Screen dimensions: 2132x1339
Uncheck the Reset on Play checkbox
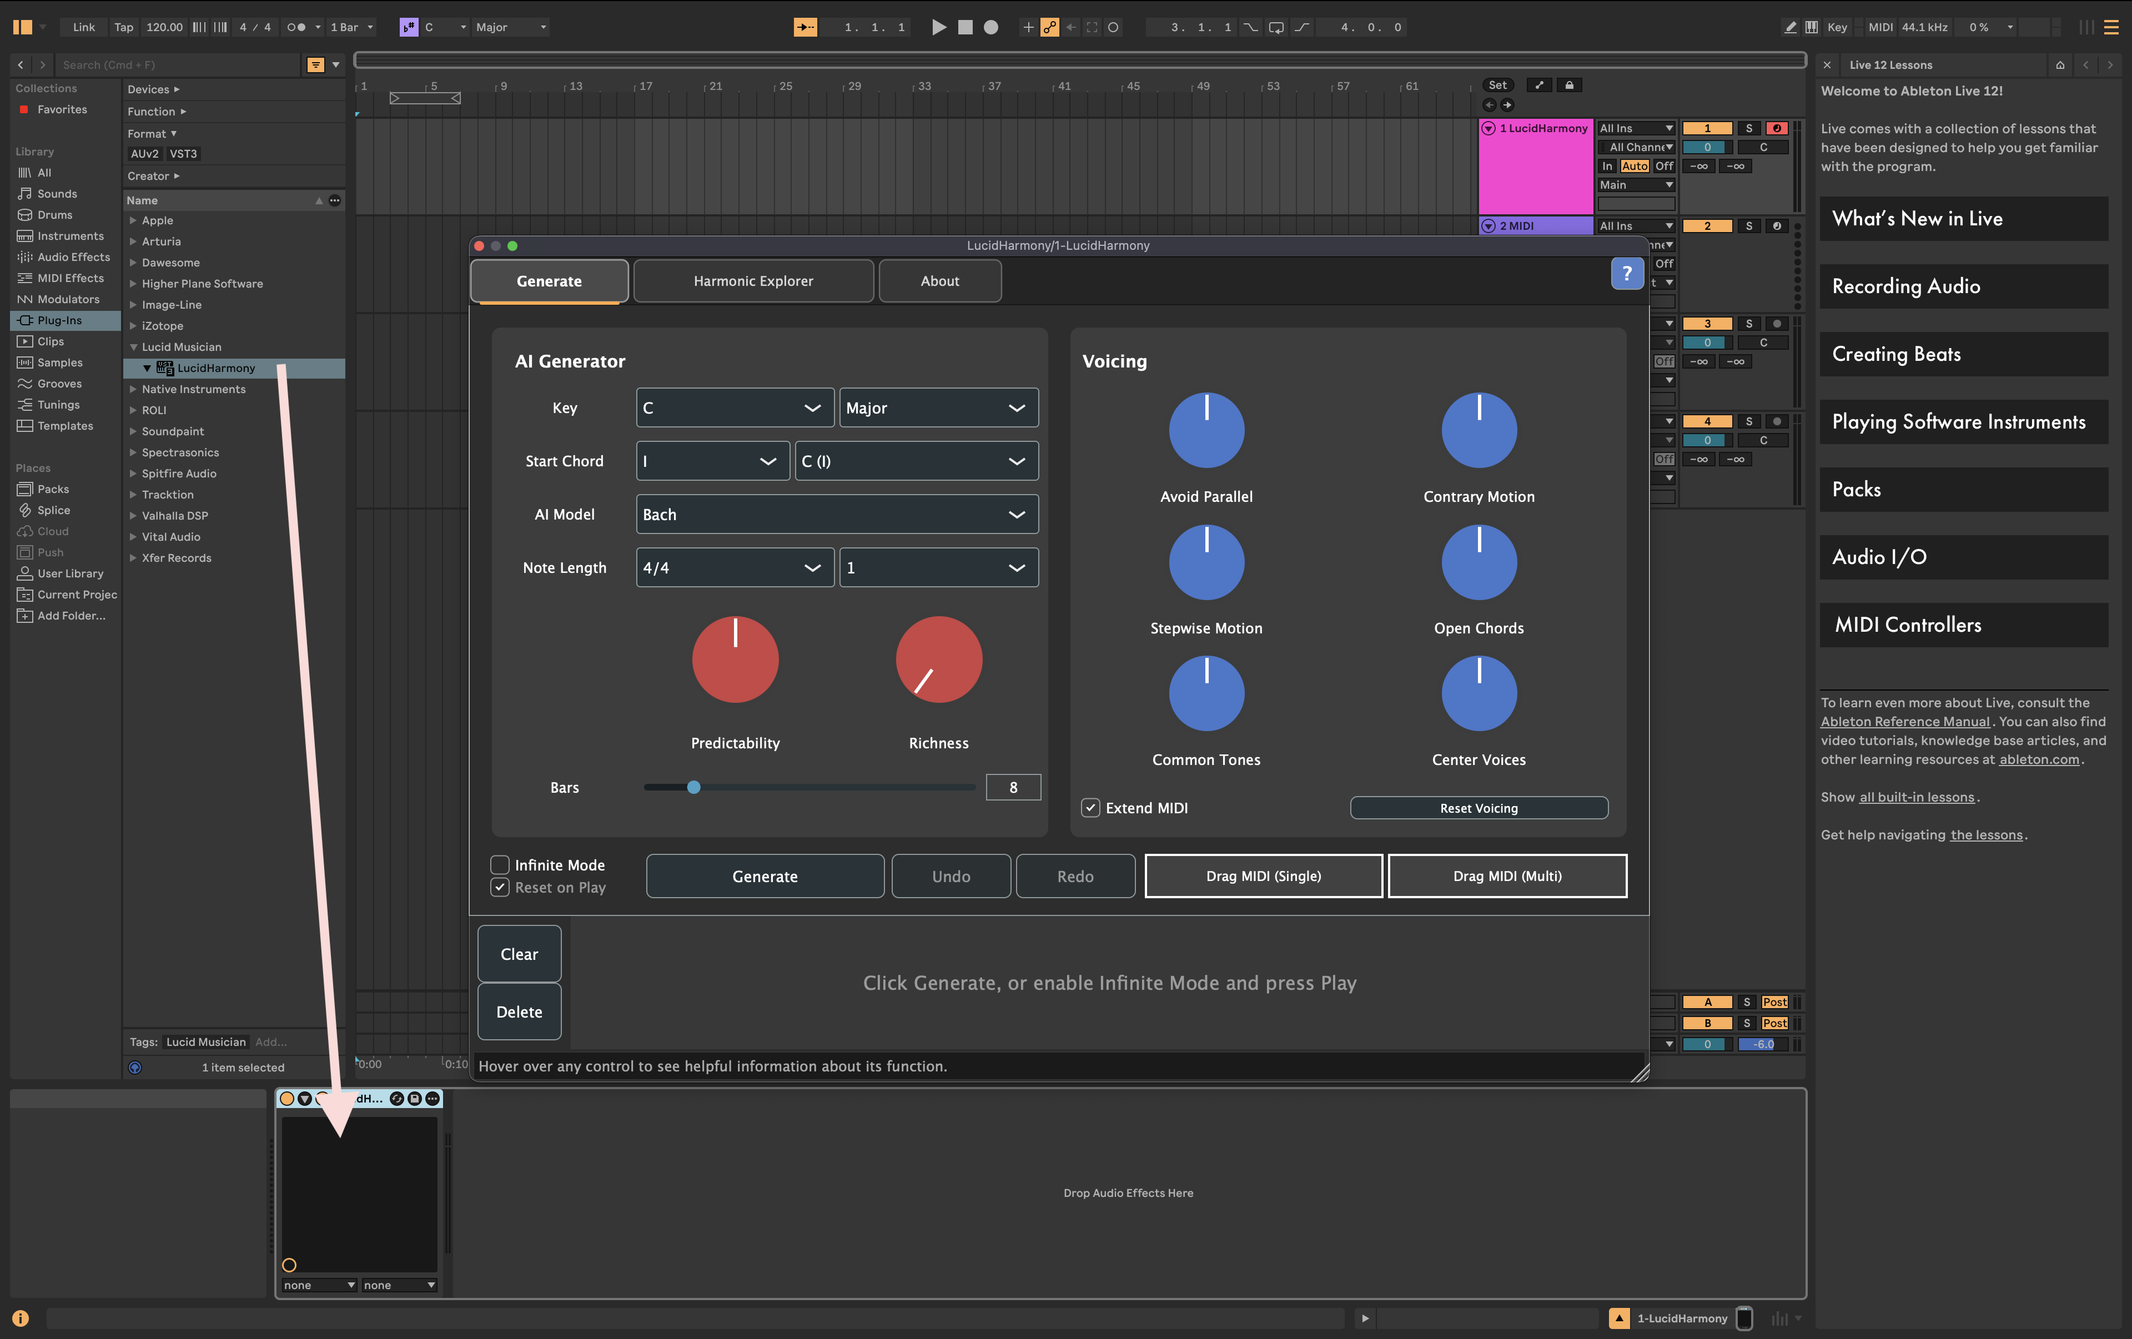click(x=500, y=887)
